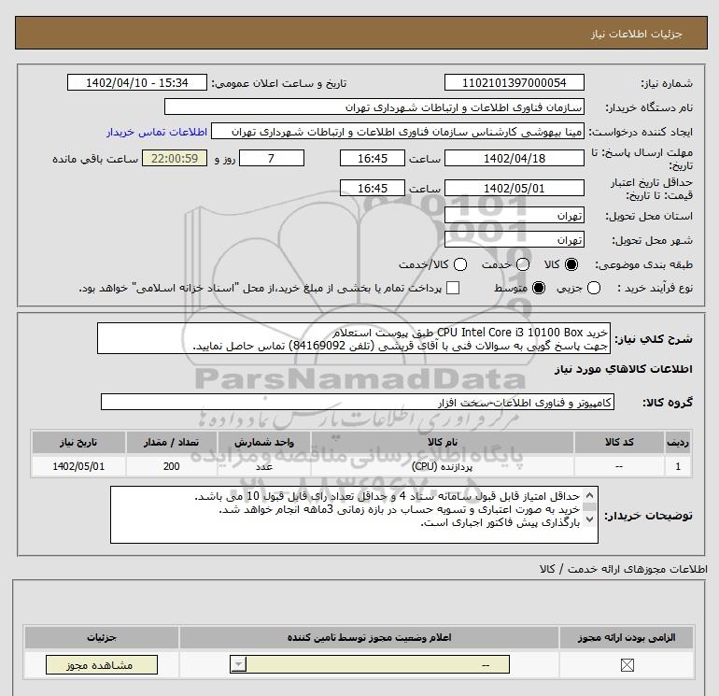The image size is (719, 696).
Task: Click the الزامی بودن ارائه مجوز header
Action: point(627,638)
